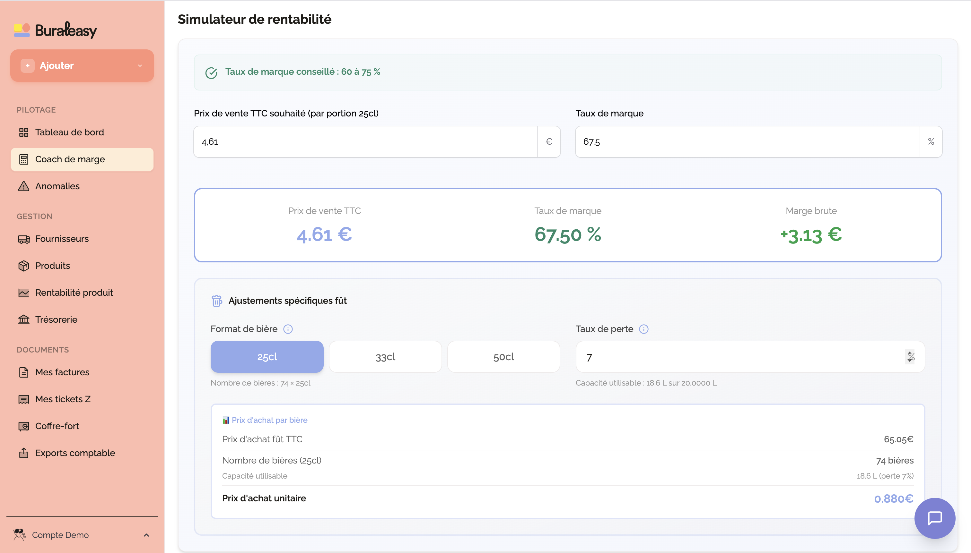Click the 0.880€ unit price value

click(x=893, y=499)
